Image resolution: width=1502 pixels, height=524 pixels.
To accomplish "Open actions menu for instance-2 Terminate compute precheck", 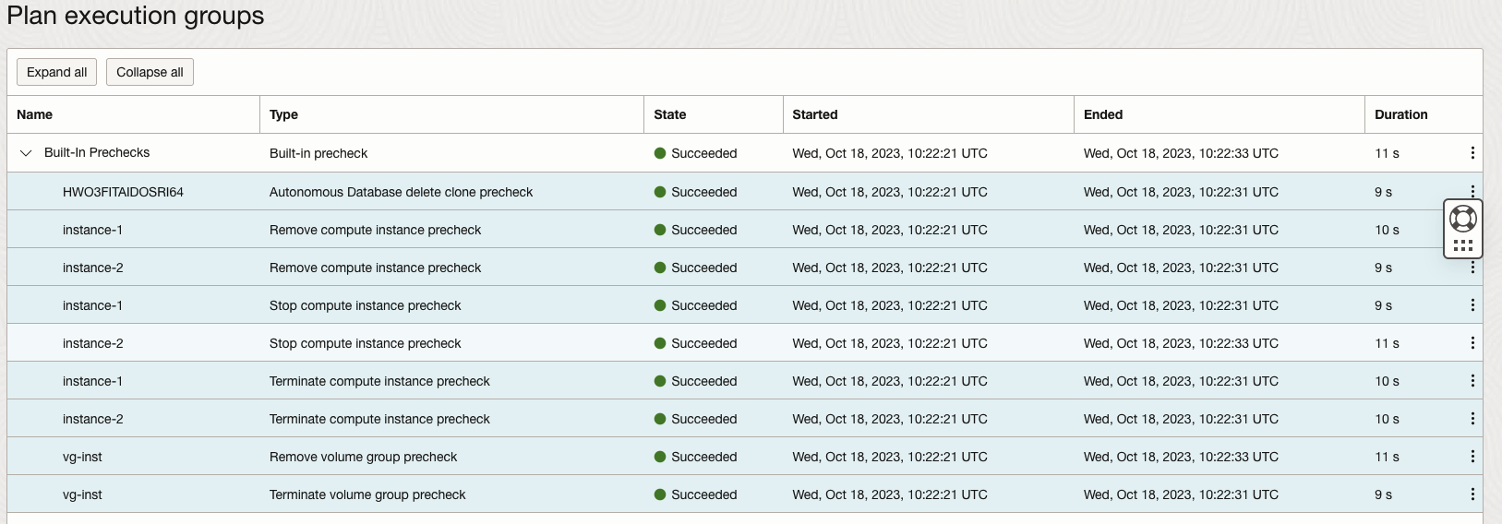I will (1472, 419).
